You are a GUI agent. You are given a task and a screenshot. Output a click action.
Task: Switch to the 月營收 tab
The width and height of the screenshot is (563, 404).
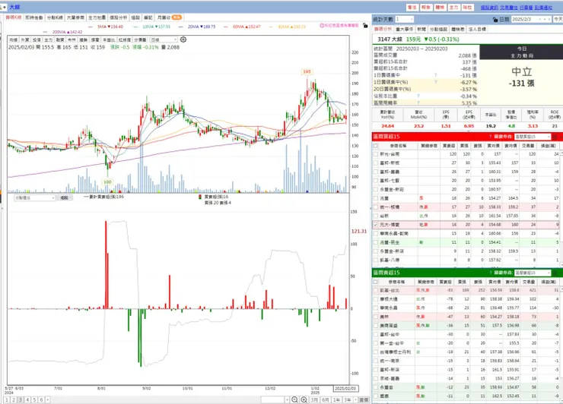[169, 17]
